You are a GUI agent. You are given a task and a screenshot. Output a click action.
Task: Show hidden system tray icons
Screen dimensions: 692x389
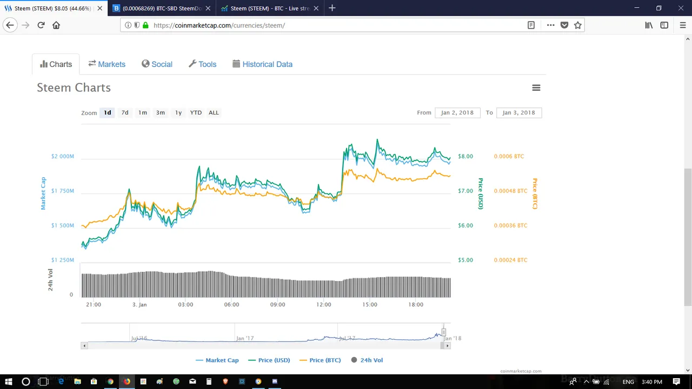586,381
